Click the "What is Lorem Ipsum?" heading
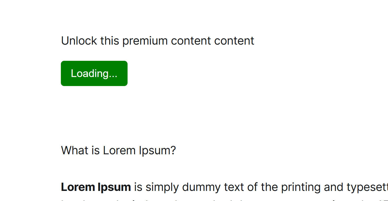Screen dimensions: 388x201 click(118, 151)
